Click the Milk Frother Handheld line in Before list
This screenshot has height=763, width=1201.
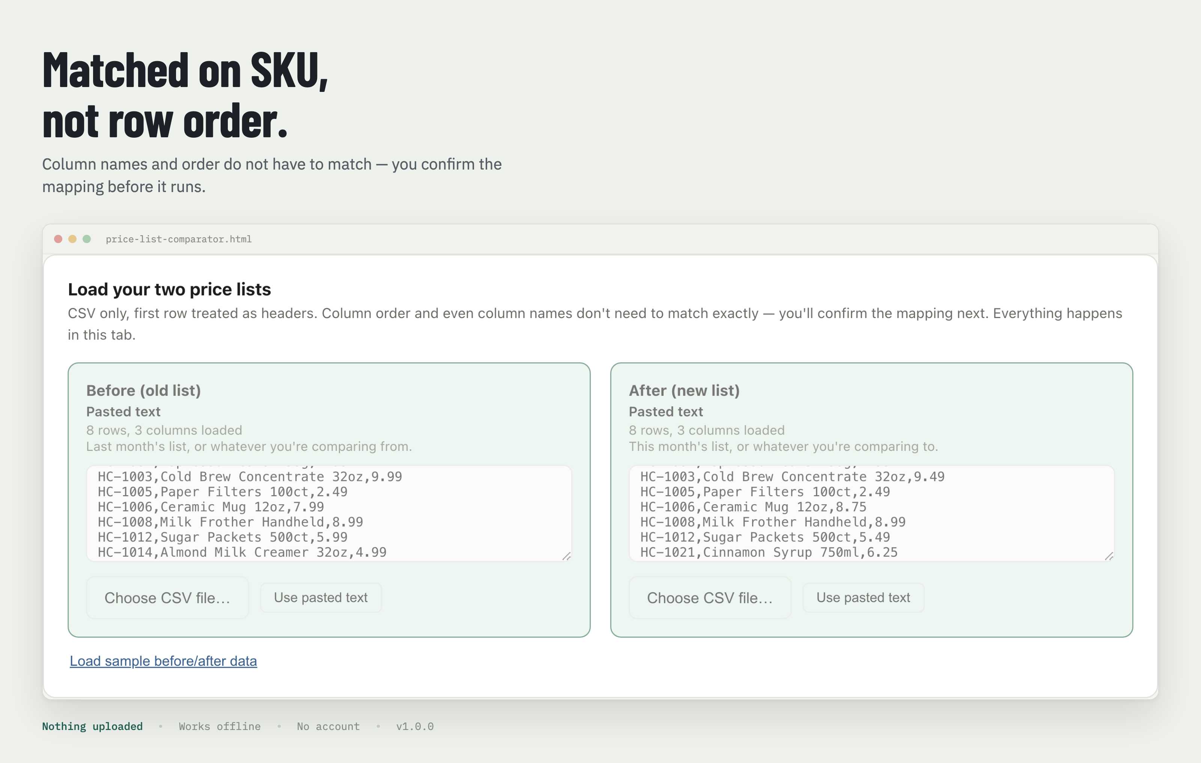point(230,522)
